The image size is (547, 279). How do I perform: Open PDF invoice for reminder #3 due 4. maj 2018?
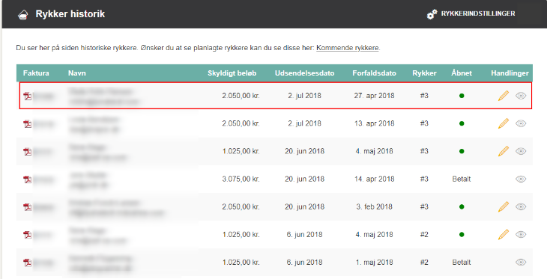[27, 152]
